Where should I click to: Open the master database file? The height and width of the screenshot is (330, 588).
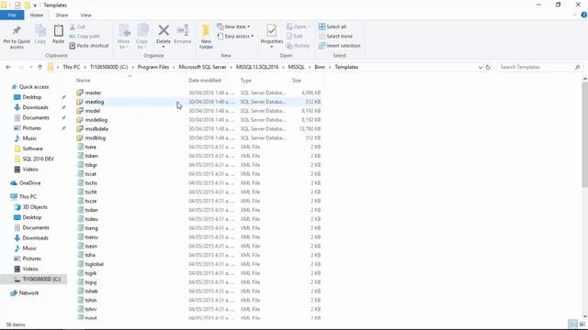(93, 93)
